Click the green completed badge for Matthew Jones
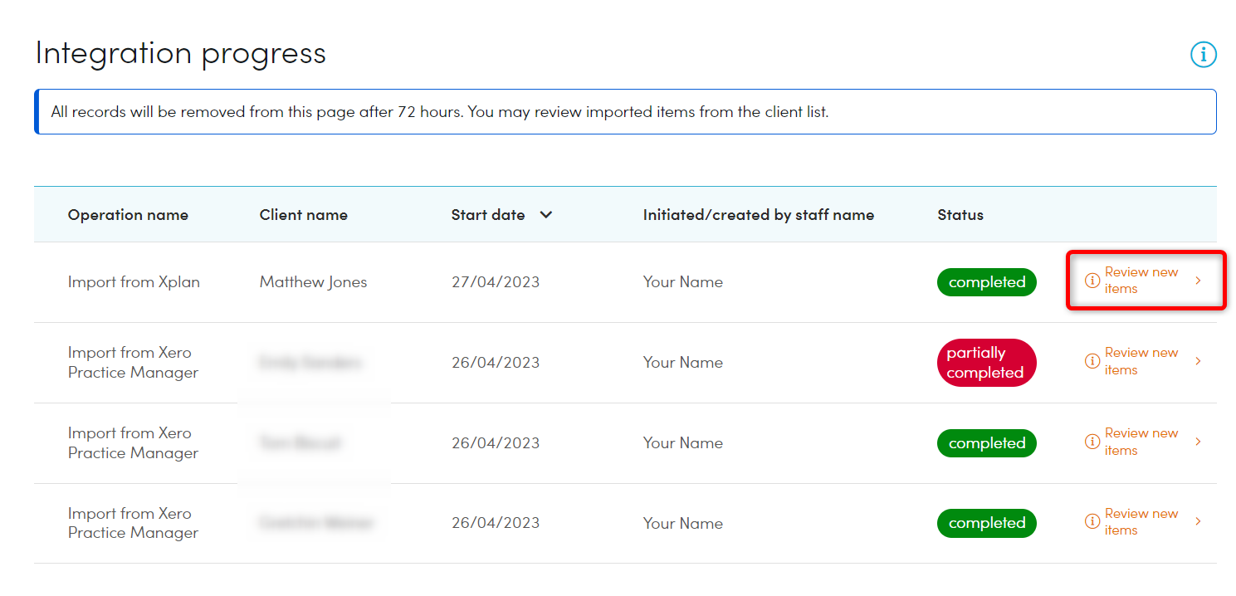 (986, 282)
